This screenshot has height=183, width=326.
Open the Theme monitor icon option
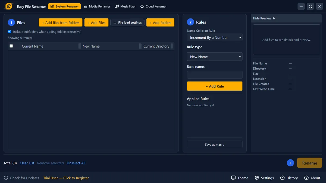233,178
